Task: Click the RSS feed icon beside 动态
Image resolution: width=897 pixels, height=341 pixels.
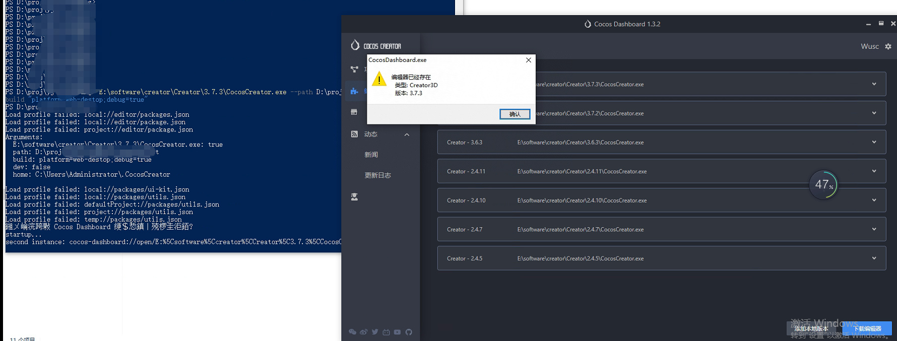Action: [x=354, y=134]
